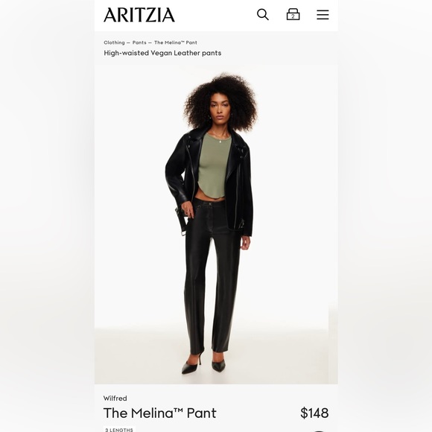The width and height of the screenshot is (432, 432).
Task: Go home via the ARITZIA logo
Action: pos(139,15)
